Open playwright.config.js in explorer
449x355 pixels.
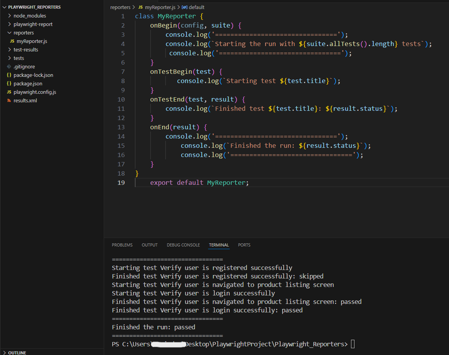click(35, 92)
